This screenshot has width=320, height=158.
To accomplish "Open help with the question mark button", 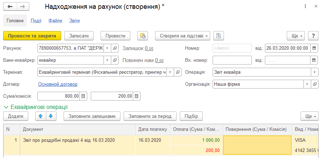I will [x=313, y=36].
